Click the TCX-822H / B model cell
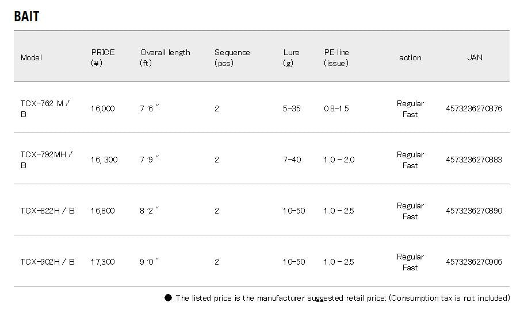This screenshot has width=528, height=318. 48,211
